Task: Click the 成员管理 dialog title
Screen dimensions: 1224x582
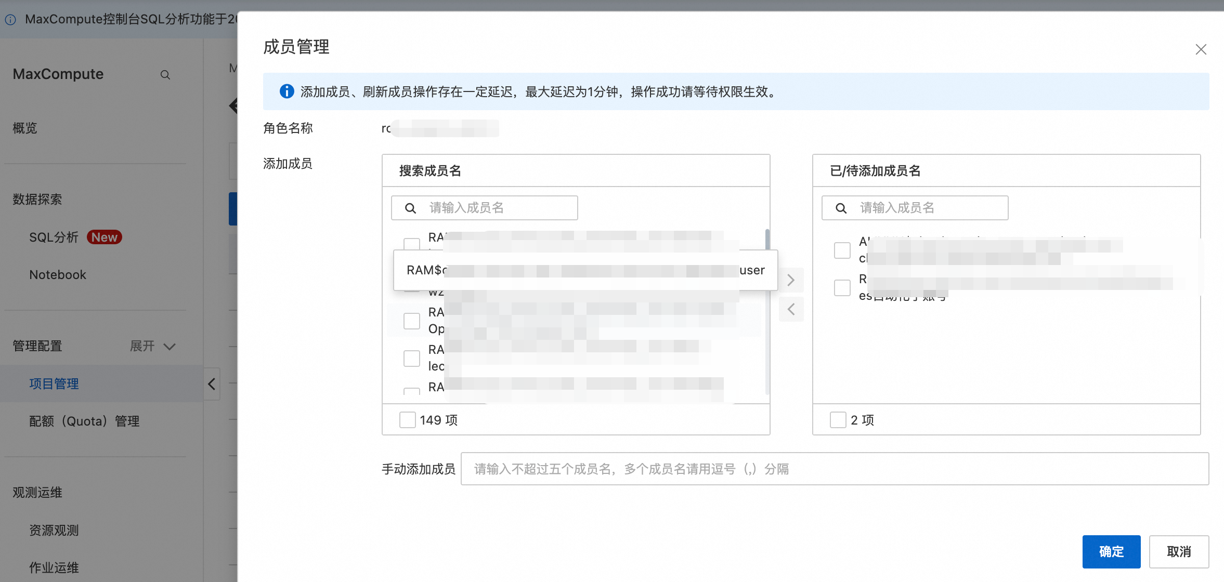Action: pyautogui.click(x=296, y=47)
